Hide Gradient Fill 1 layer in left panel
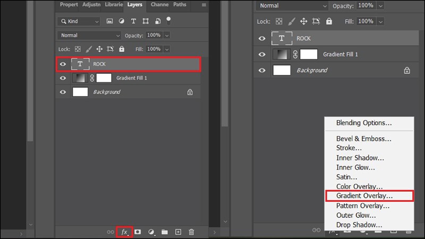Viewport: 425px width, 239px height. [63, 78]
